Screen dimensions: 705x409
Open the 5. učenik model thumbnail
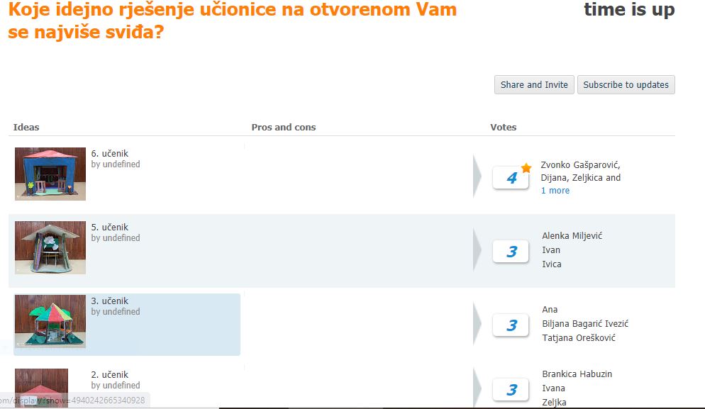(x=50, y=247)
